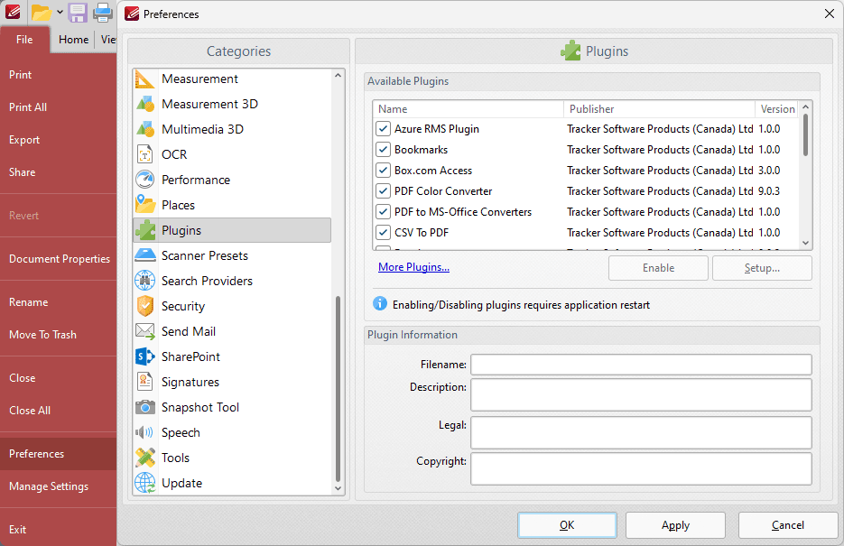
Task: Open the Update category
Action: [x=180, y=483]
